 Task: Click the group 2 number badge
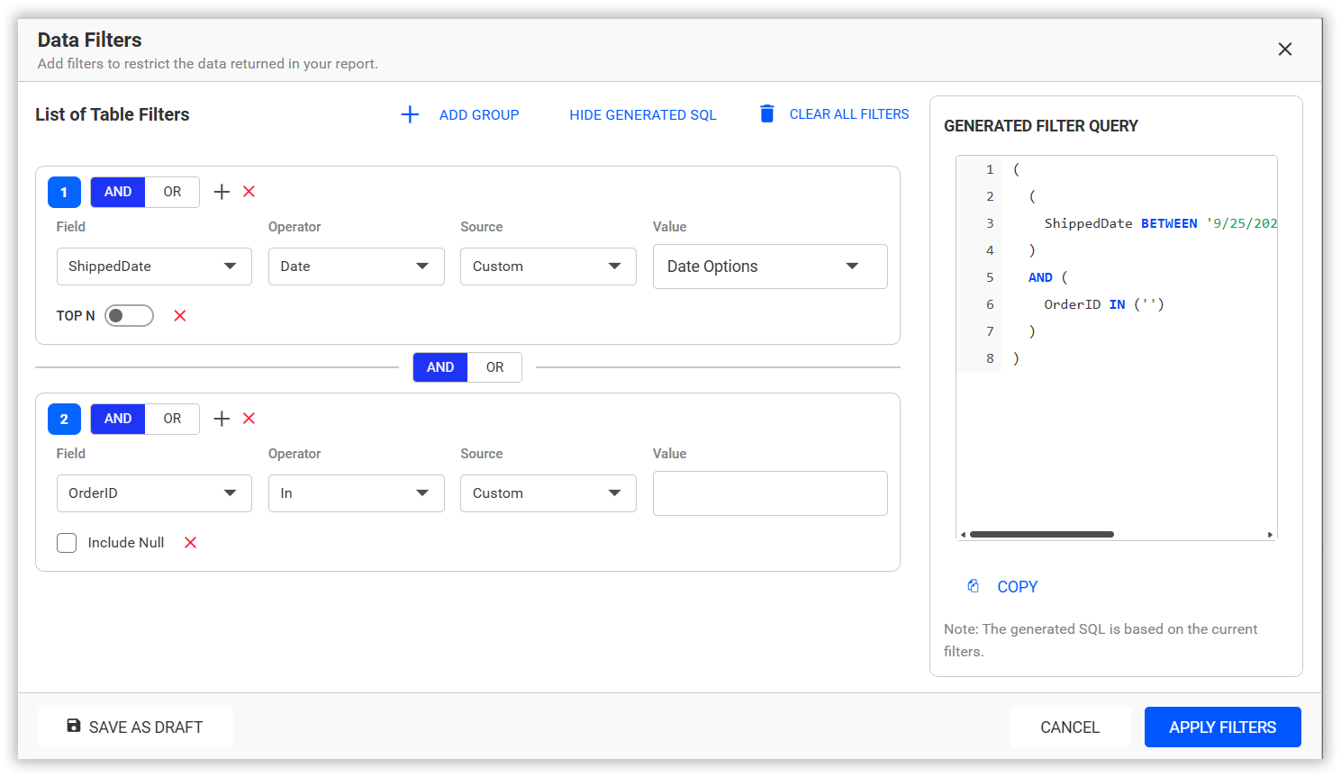tap(64, 420)
